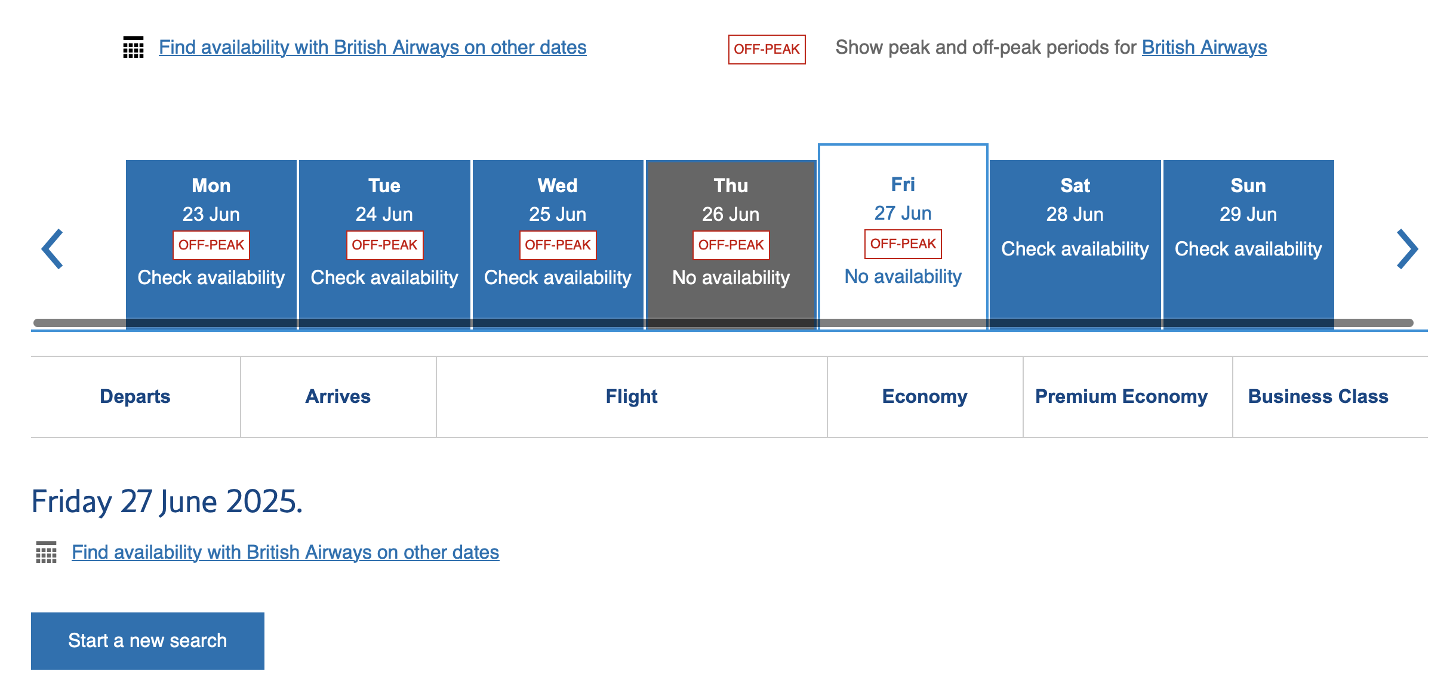The image size is (1453, 696).
Task: Advance to next week with right chevron
Action: [1406, 249]
